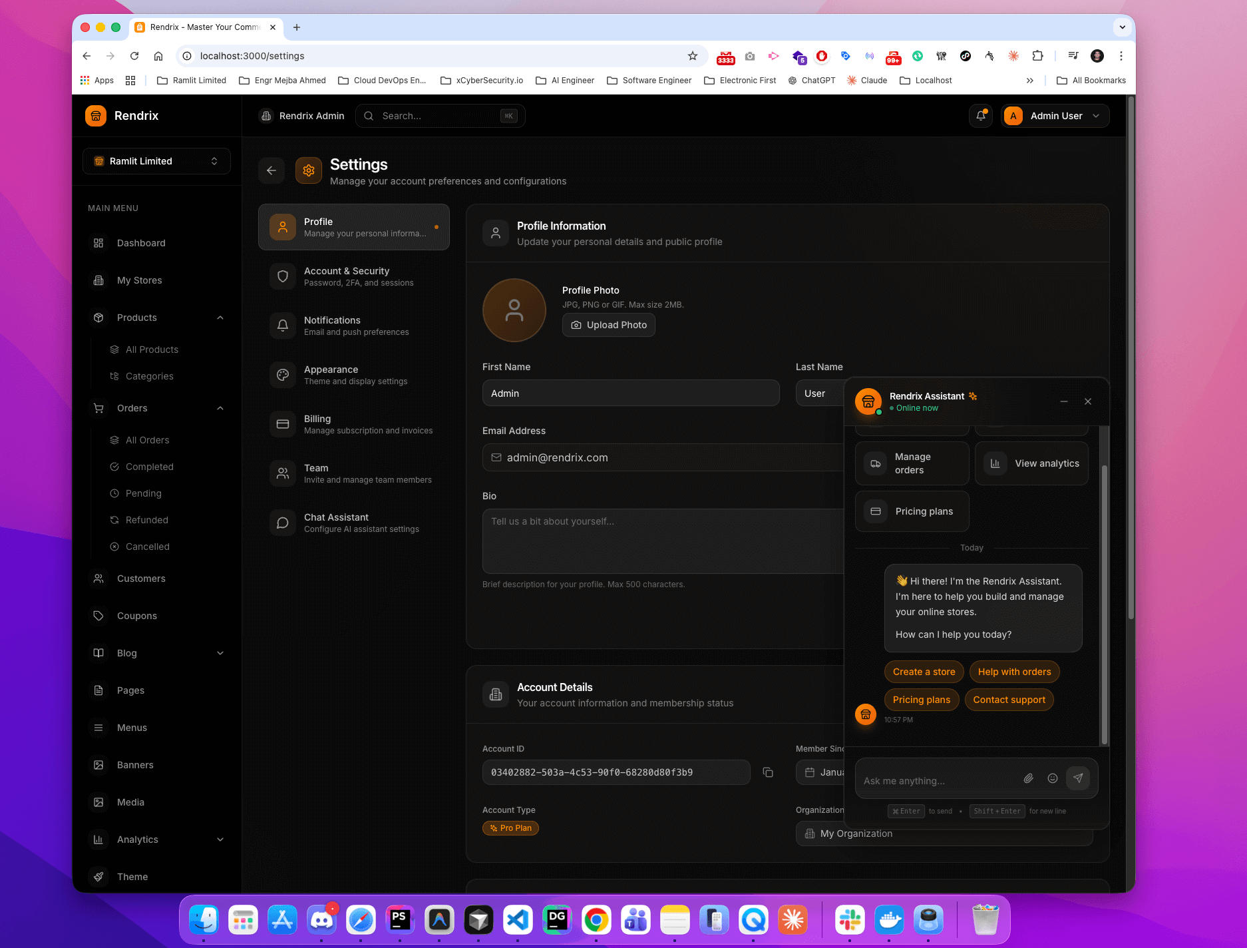The image size is (1247, 948).
Task: Open the Coupons sidebar icon
Action: coord(98,616)
